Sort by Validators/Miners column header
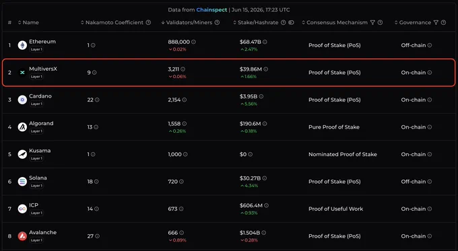 (187, 22)
